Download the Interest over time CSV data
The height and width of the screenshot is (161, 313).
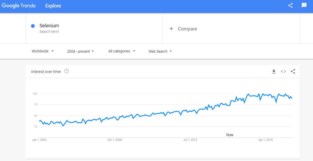coord(274,71)
